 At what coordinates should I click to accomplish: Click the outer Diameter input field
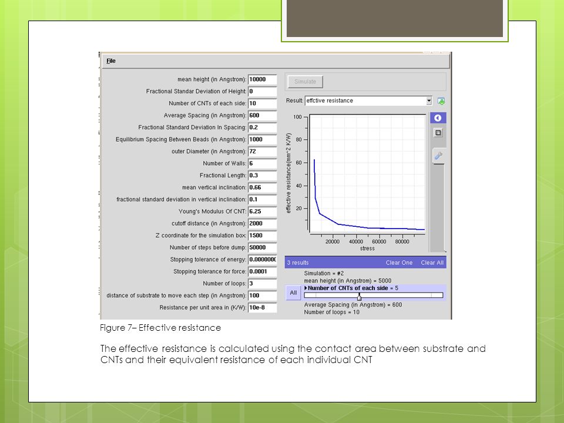tap(262, 152)
